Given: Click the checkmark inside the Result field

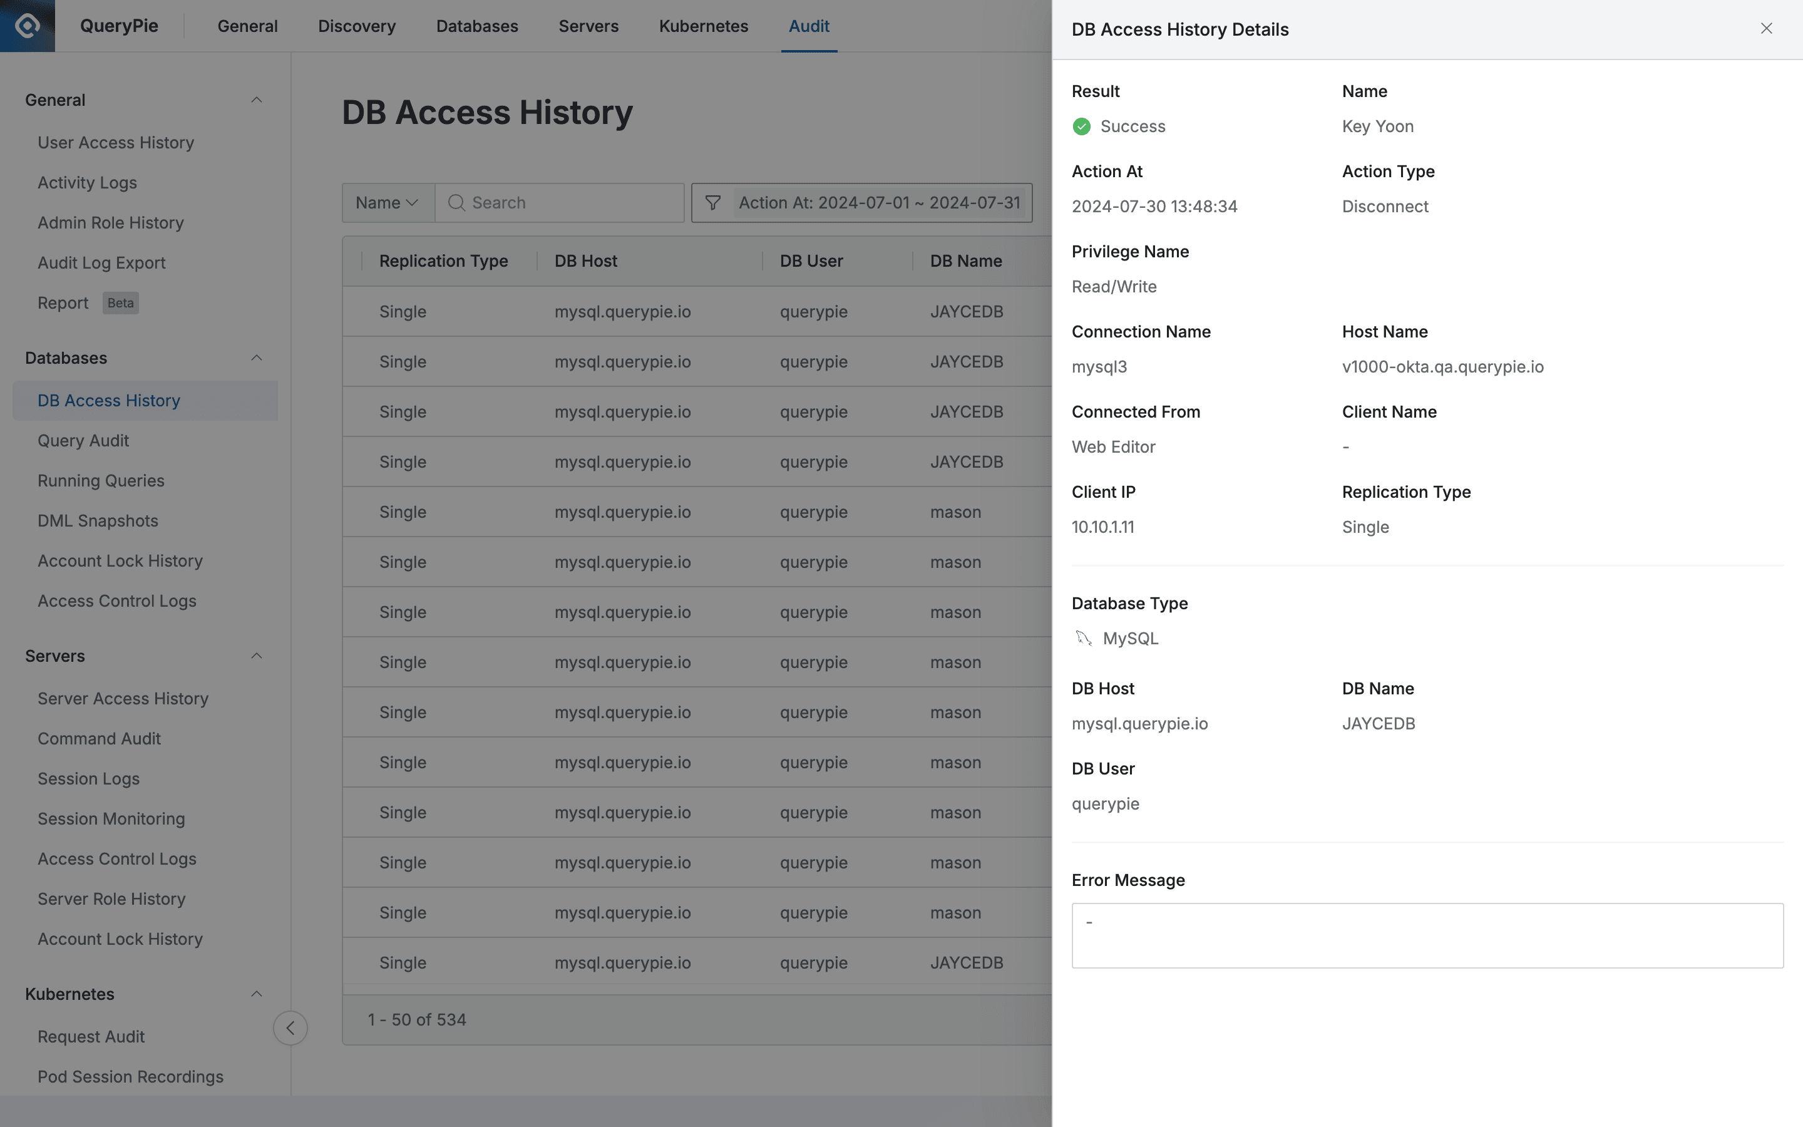Looking at the screenshot, I should pos(1082,126).
